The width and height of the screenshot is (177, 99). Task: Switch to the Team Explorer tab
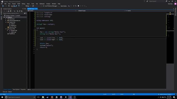coord(16,89)
